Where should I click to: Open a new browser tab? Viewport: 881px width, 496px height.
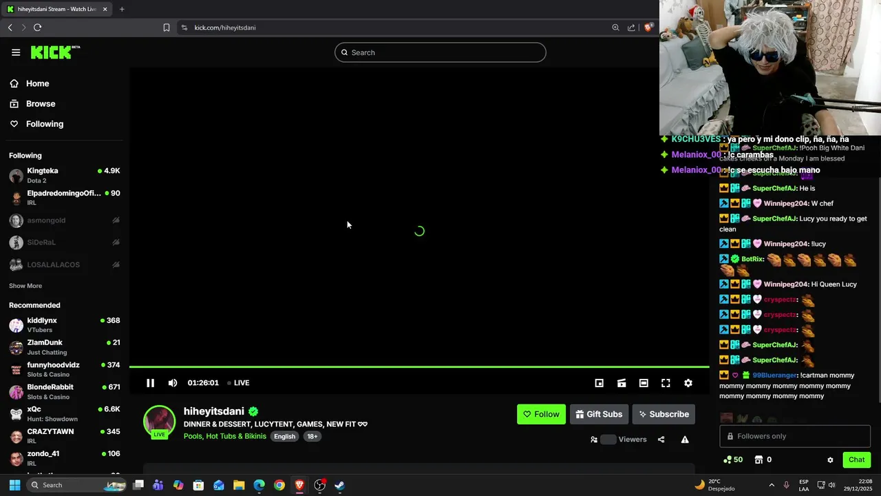[x=122, y=9]
